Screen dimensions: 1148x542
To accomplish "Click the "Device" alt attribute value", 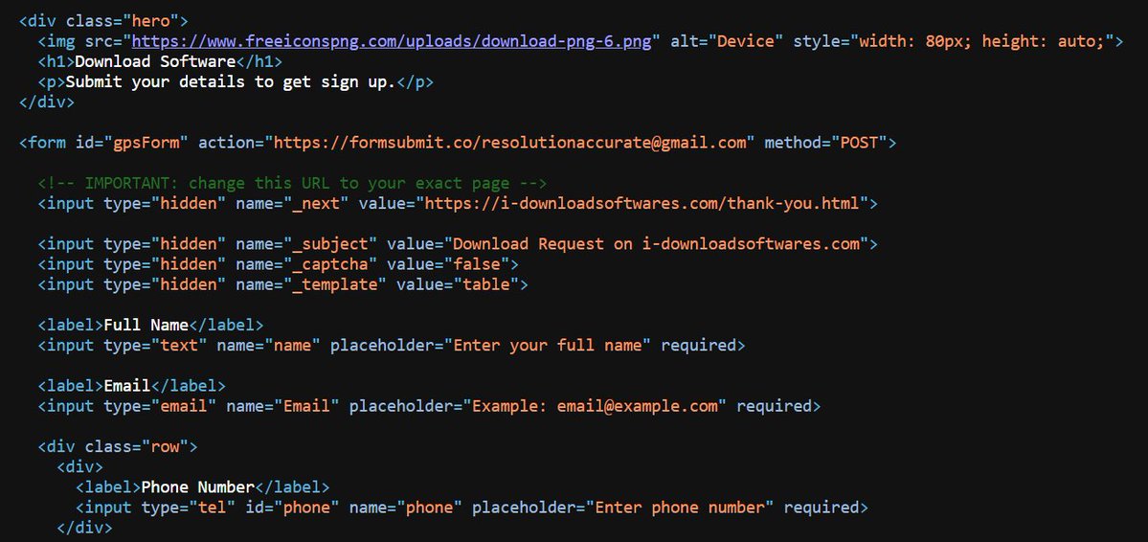I will [745, 41].
